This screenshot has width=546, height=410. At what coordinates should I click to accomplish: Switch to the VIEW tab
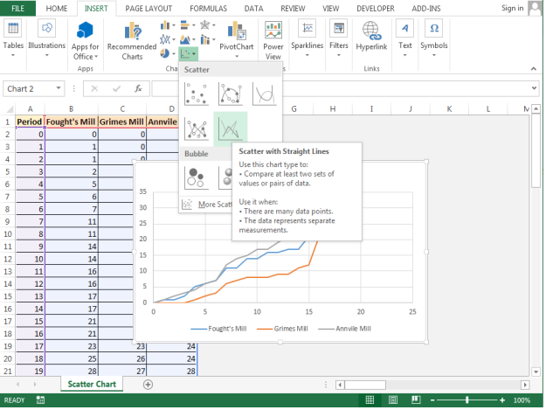330,9
